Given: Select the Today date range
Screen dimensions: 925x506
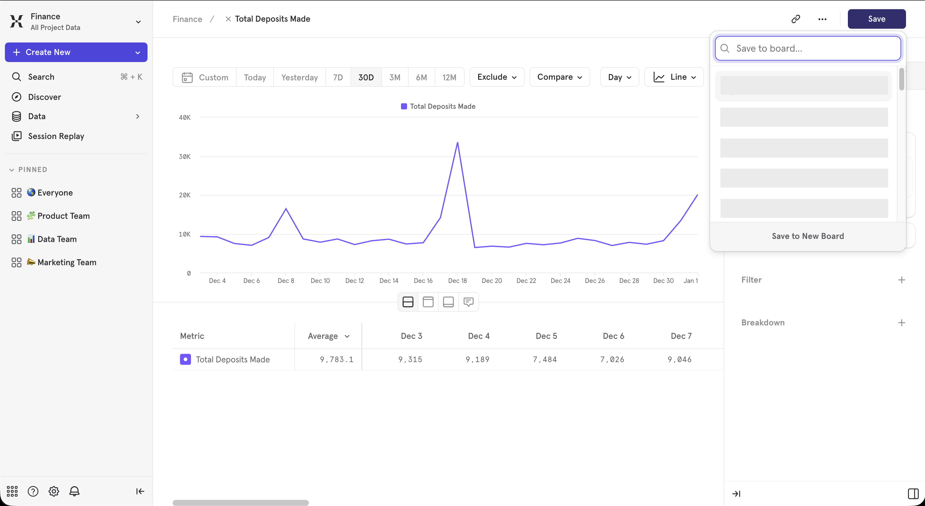Looking at the screenshot, I should click(255, 77).
